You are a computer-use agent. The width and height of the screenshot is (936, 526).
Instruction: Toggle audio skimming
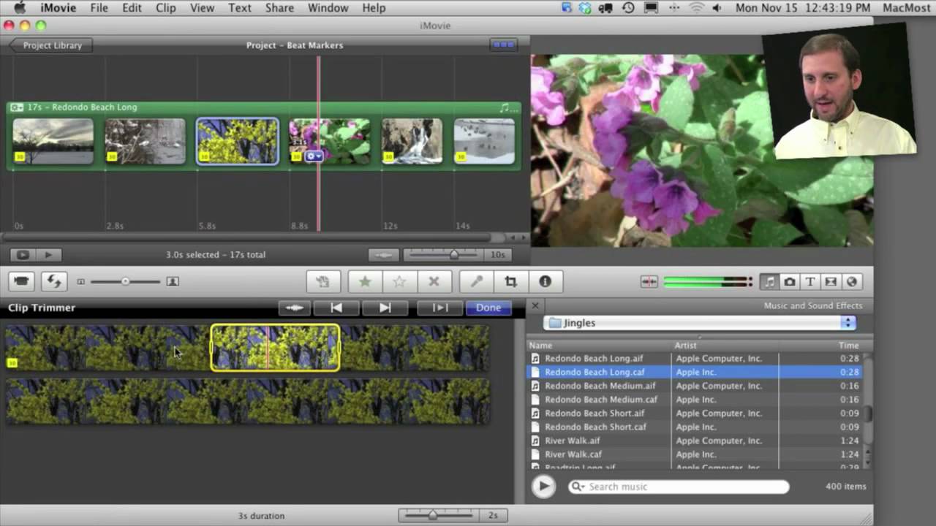tap(649, 282)
